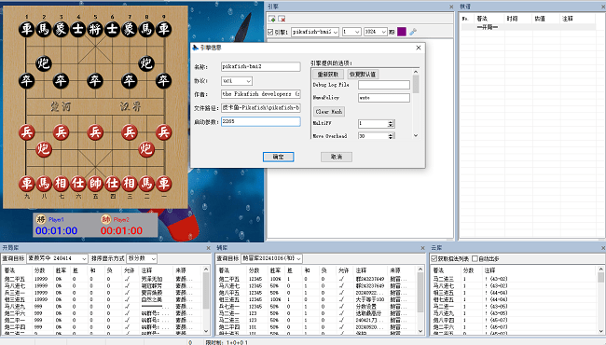This screenshot has height=345, width=606.
Task: Select the black 象 on file 3
Action: 61,29
